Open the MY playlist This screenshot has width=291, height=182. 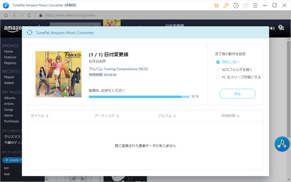[7, 168]
